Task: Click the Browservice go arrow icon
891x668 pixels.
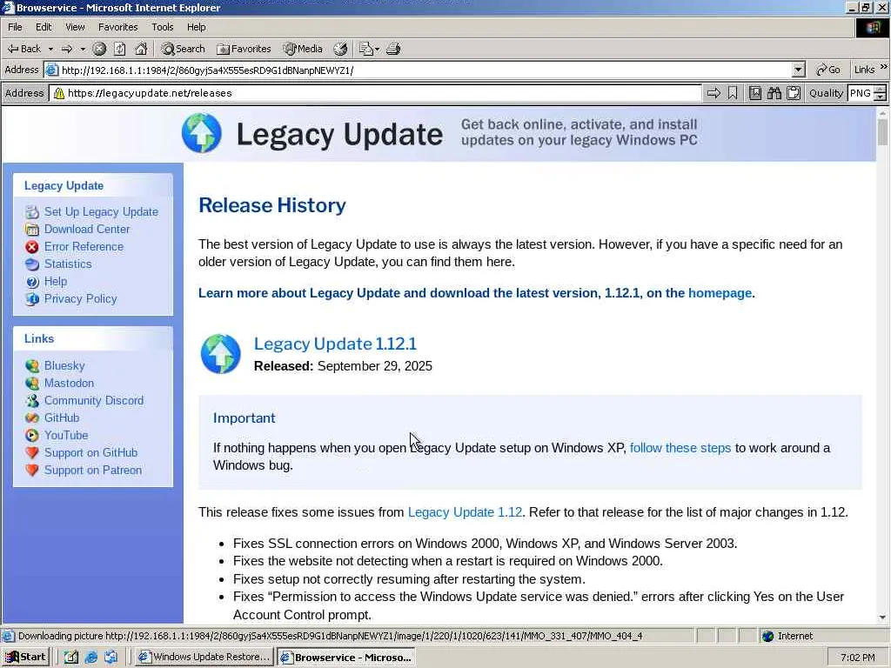Action: point(713,93)
